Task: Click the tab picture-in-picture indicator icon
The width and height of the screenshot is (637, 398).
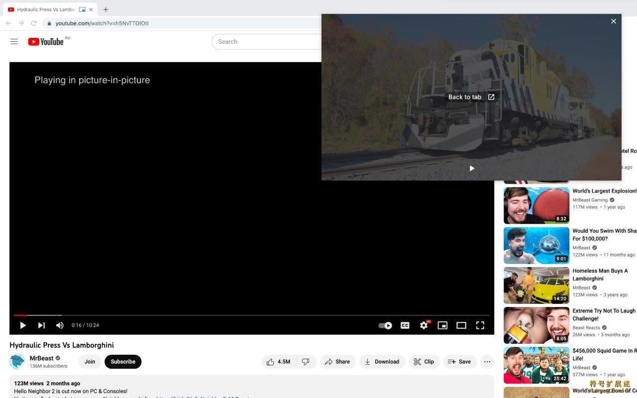Action: click(82, 9)
